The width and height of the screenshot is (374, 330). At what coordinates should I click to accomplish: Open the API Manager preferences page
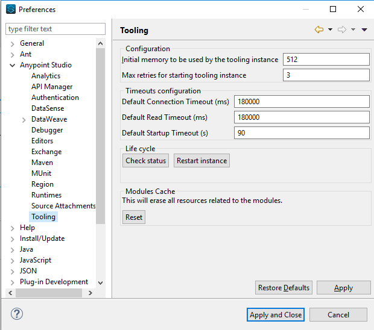click(52, 87)
